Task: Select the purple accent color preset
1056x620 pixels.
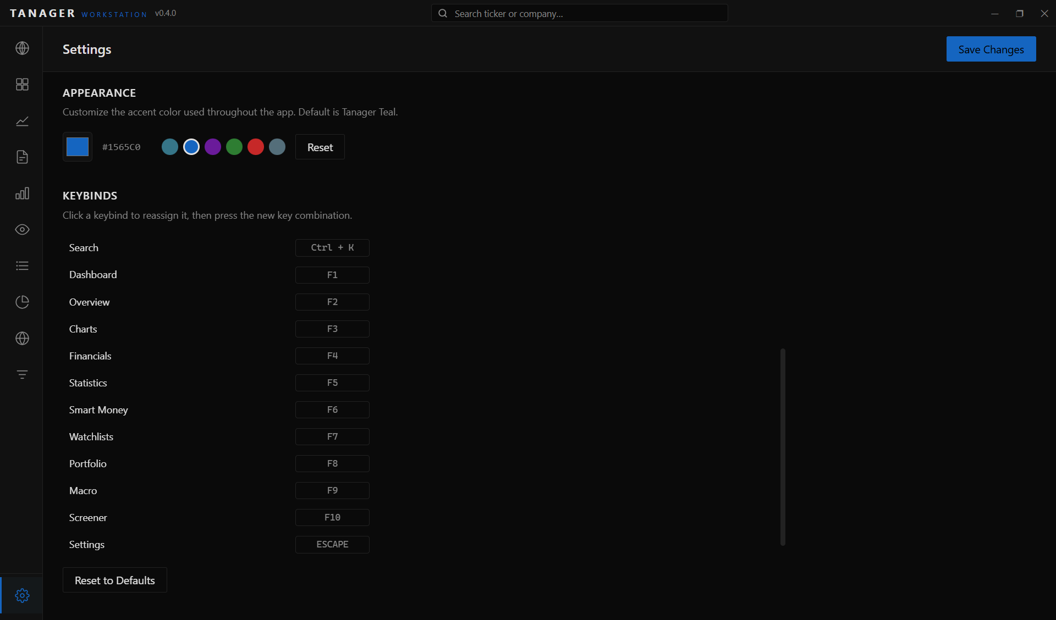Action: (213, 147)
